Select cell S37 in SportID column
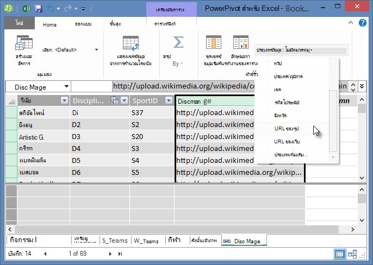Viewport: 373px width, 265px height. [152, 112]
